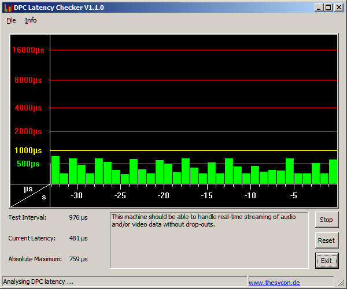
Task: Click the Absolute Maximum 759 µs value
Action: tap(76, 259)
